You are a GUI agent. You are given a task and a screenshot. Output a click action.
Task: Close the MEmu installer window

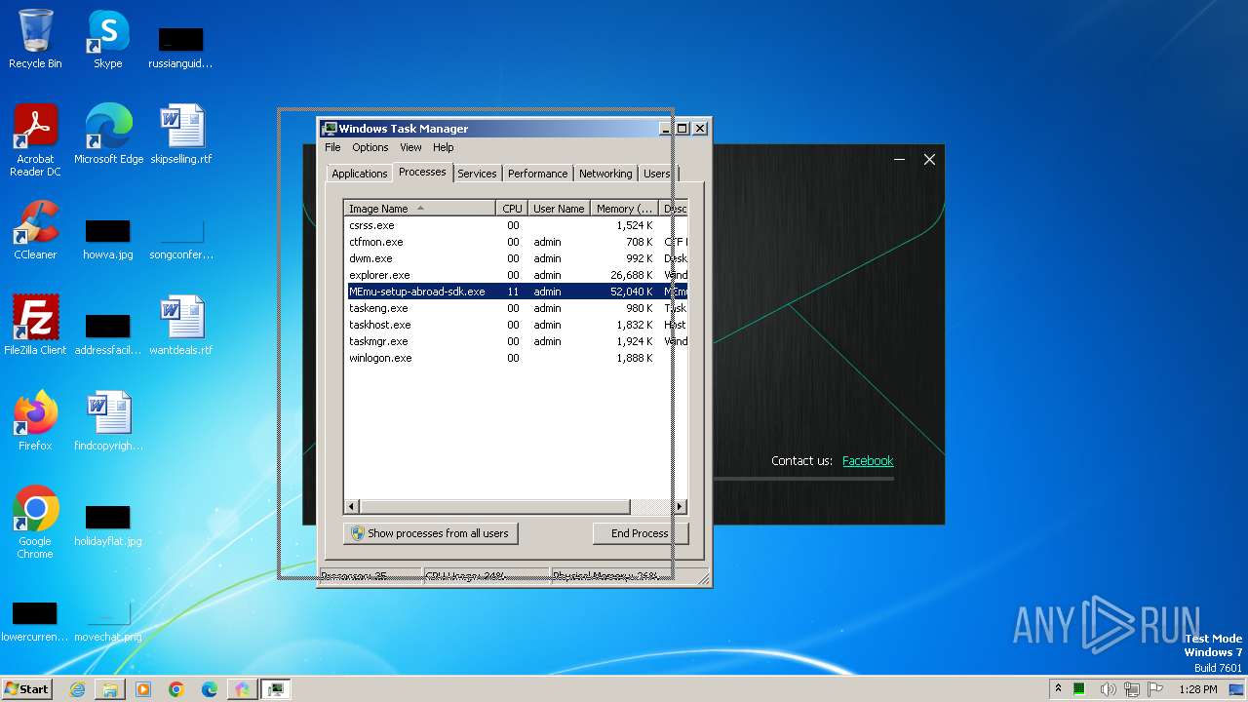929,160
